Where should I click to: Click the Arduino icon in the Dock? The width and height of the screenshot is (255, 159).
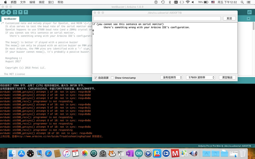point(139,153)
